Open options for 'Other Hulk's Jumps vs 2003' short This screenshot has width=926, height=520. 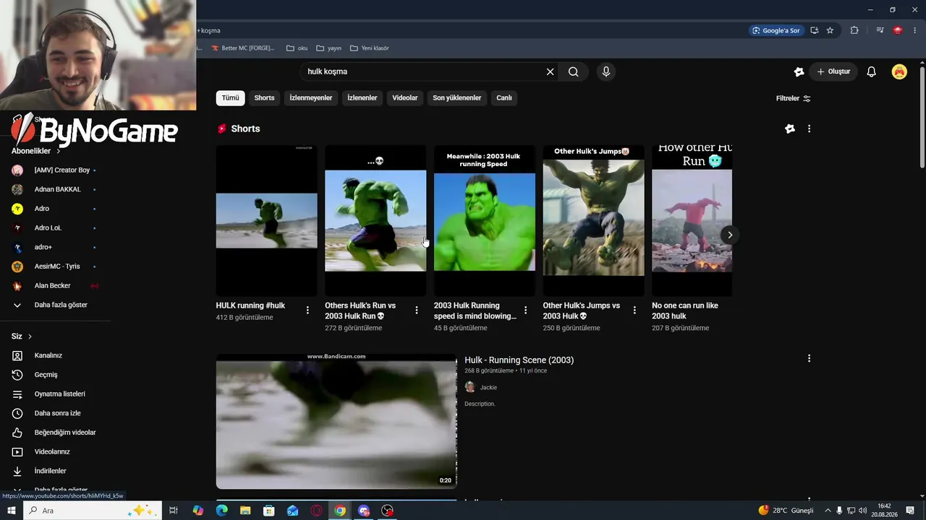[634, 310]
